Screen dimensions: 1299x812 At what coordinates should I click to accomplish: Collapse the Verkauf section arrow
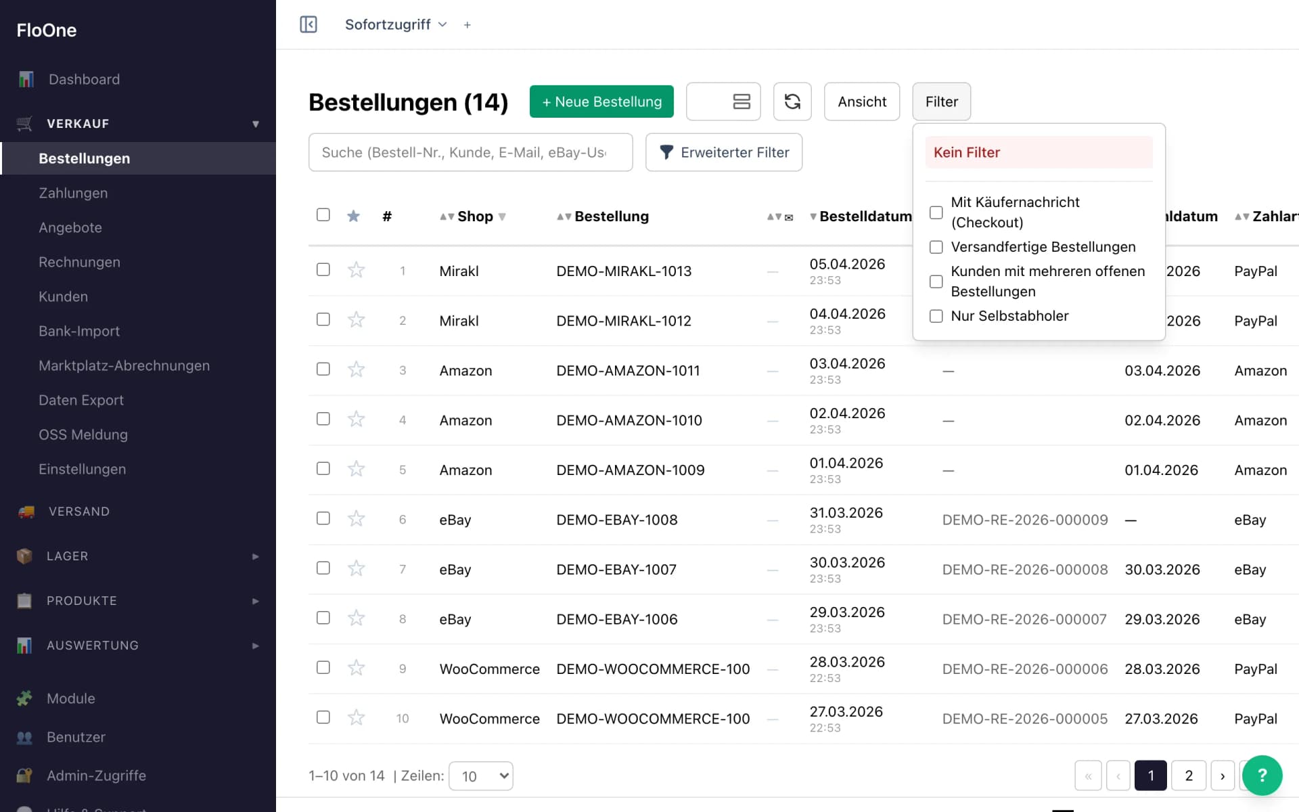coord(256,124)
